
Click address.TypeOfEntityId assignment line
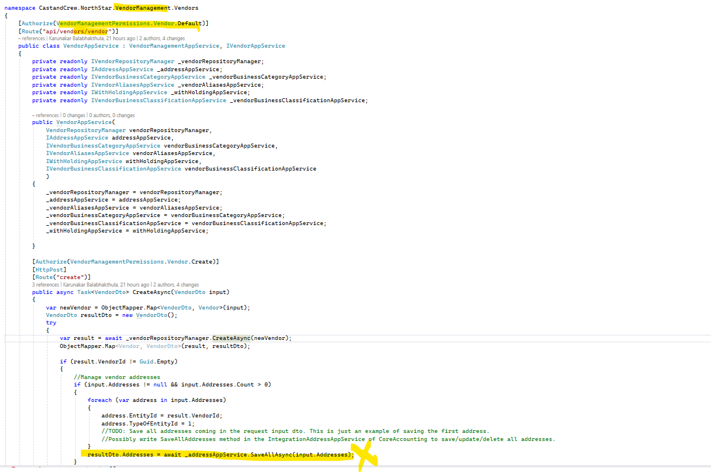pyautogui.click(x=146, y=424)
